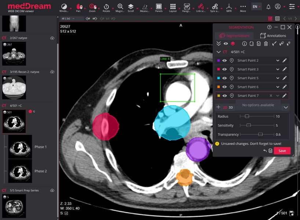Select Phase 2 series

coord(20,171)
